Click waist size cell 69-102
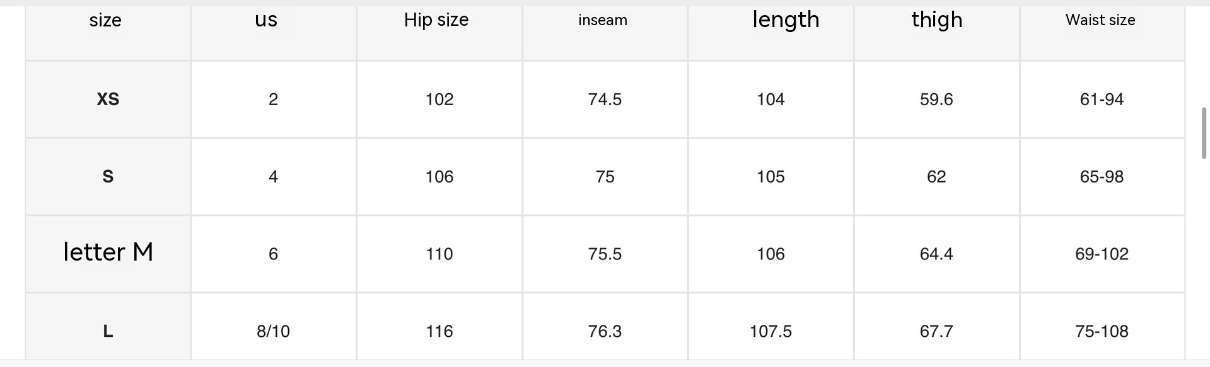Viewport: 1210px width, 367px height. click(x=1102, y=254)
